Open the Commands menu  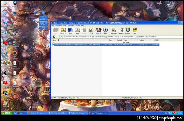pos(58,25)
